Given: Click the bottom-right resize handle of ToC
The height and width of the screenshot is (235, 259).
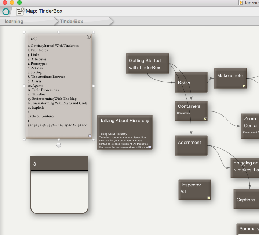Looking at the screenshot, I should pos(94,140).
